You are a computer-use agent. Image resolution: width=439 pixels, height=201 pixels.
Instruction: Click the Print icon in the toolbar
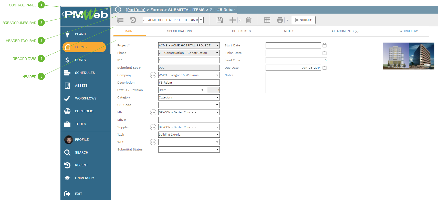280,20
